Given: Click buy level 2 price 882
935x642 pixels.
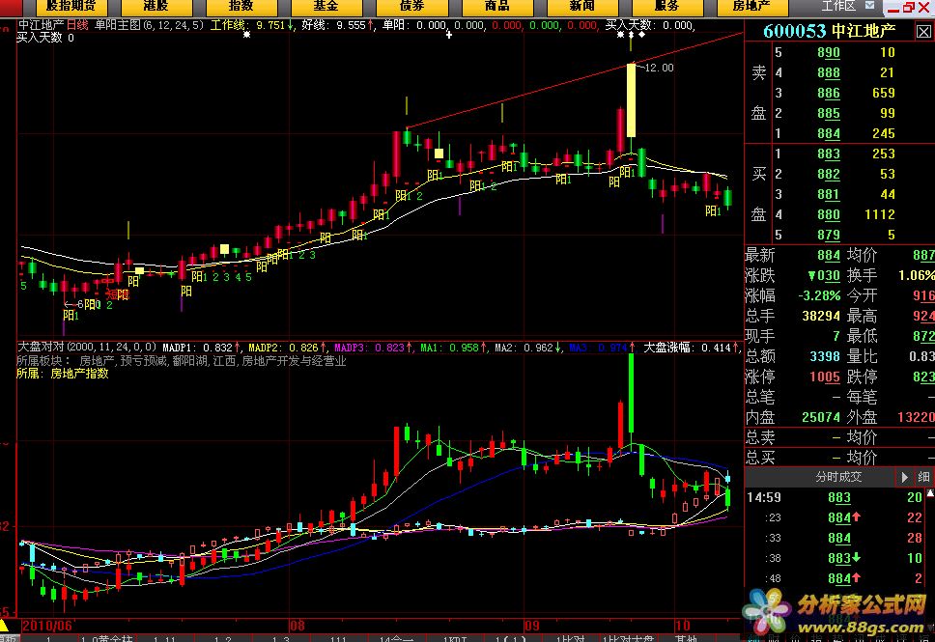Looking at the screenshot, I should click(828, 174).
